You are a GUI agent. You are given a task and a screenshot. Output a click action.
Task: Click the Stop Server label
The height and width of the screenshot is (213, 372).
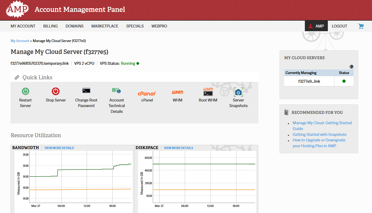(56, 100)
